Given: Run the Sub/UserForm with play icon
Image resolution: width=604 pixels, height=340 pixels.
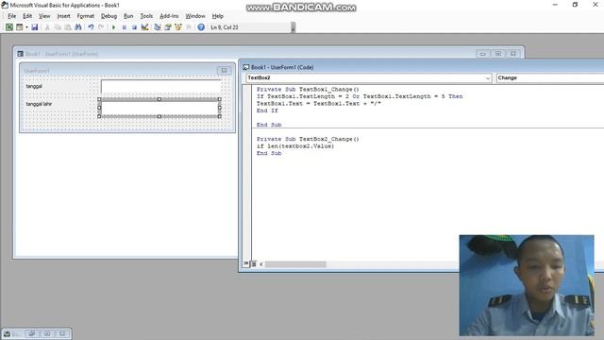Looking at the screenshot, I should click(x=113, y=27).
